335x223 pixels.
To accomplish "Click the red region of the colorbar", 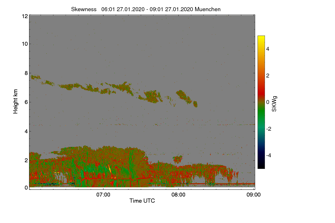I will tap(261, 89).
